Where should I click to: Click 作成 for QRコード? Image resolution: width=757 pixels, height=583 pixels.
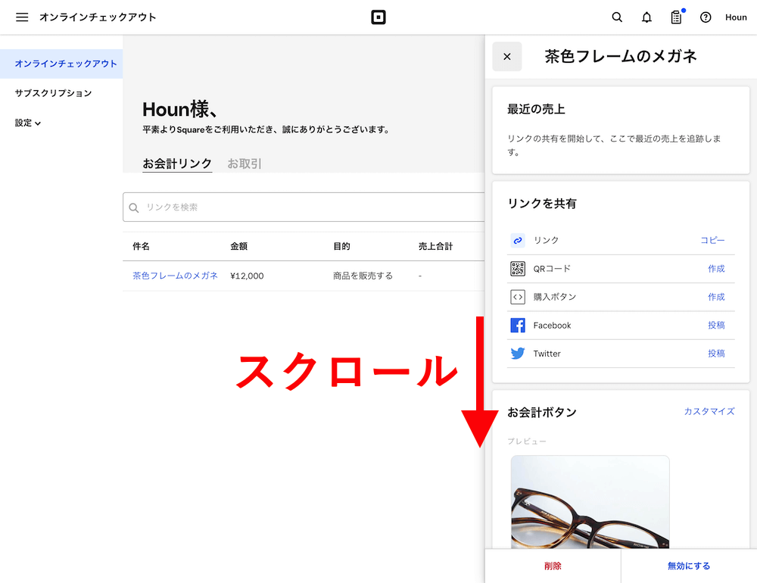click(716, 269)
